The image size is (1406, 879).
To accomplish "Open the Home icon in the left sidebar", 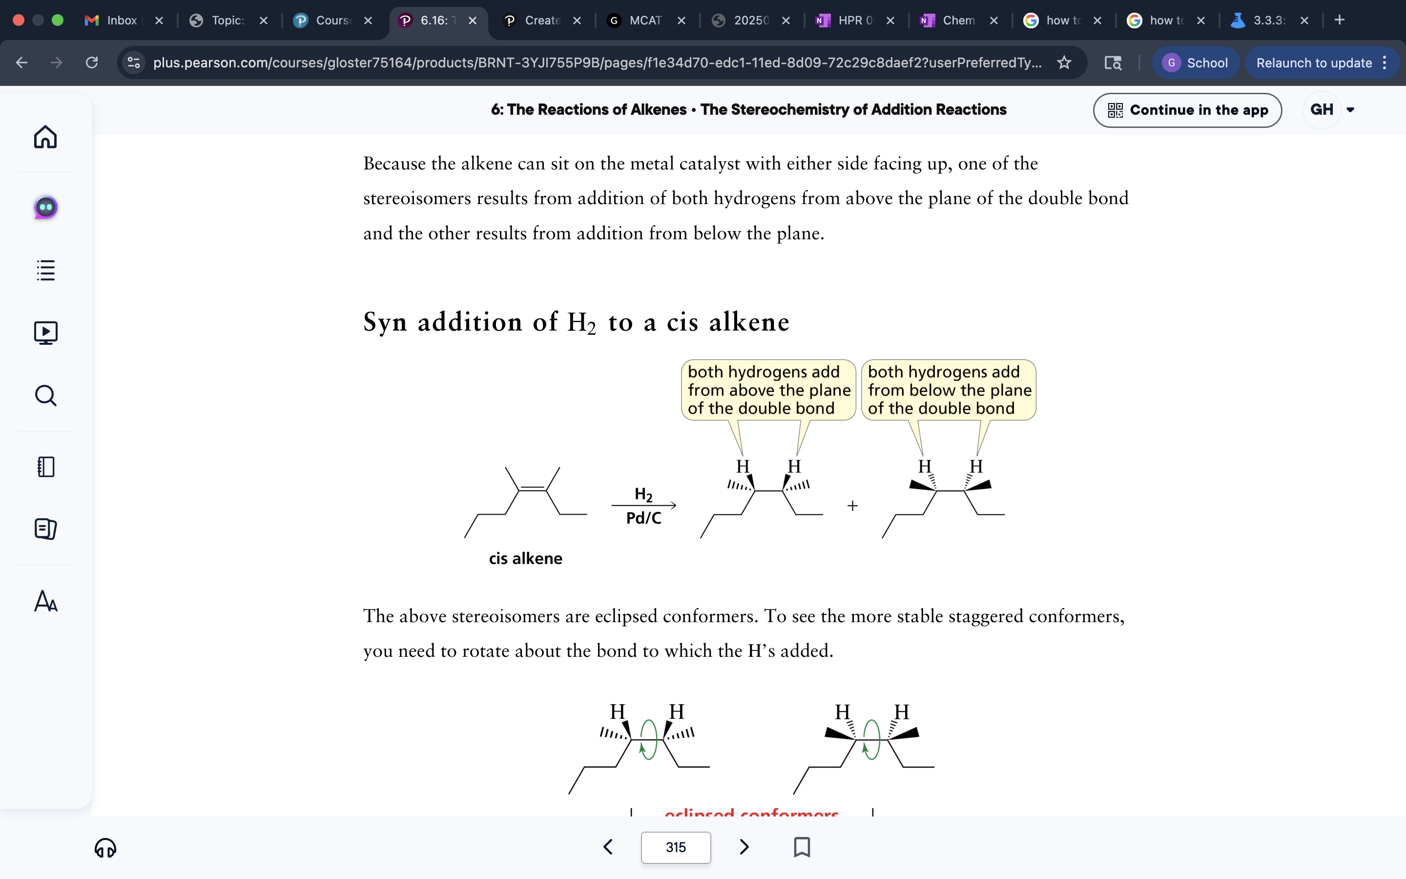I will pos(45,137).
